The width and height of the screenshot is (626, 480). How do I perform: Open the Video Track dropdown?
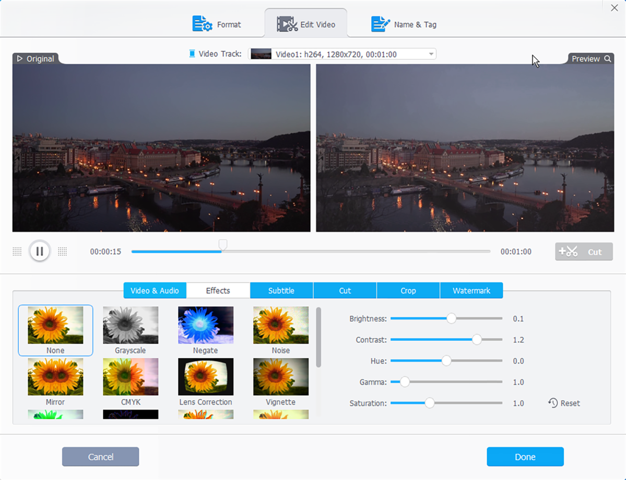point(431,54)
